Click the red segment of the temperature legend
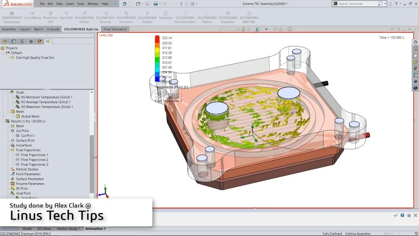Screen dimensions: 419x236 pos(157,38)
